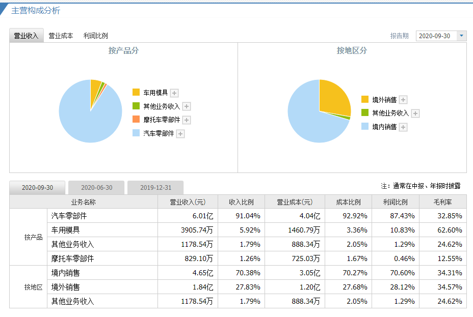Click plus icon next to 车用模具
The image size is (473, 317).
click(x=174, y=93)
